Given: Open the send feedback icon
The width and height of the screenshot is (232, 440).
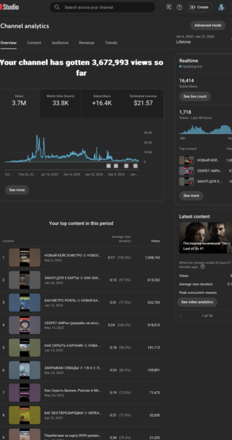Looking at the screenshot, I should coord(169,7).
